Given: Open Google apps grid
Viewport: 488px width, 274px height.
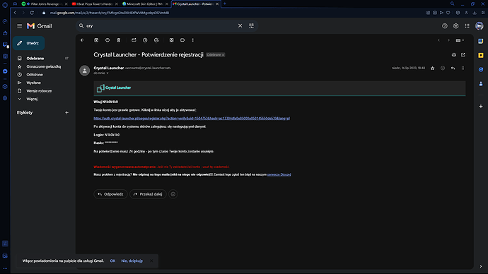Looking at the screenshot, I should point(467,26).
